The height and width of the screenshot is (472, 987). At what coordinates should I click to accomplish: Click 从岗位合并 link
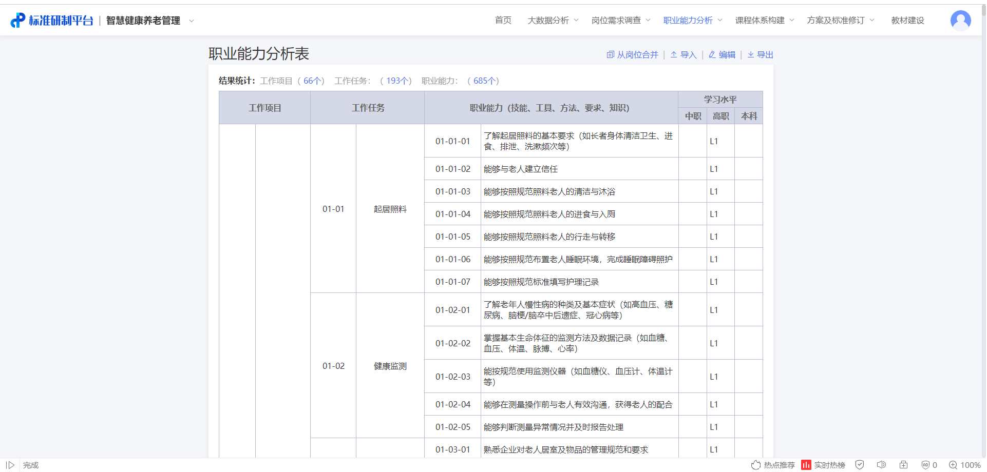click(x=632, y=55)
